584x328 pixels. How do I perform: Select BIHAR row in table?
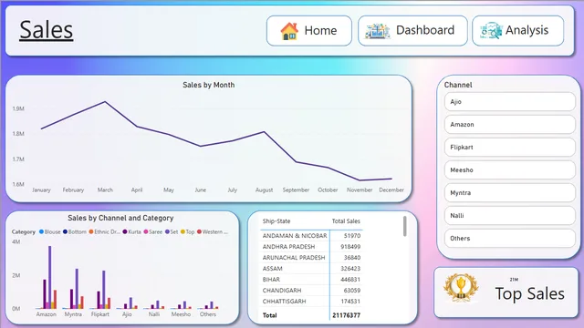tap(311, 280)
